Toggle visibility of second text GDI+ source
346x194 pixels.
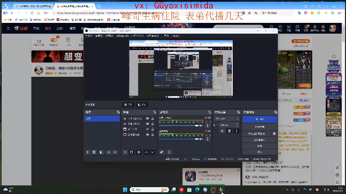(147, 124)
